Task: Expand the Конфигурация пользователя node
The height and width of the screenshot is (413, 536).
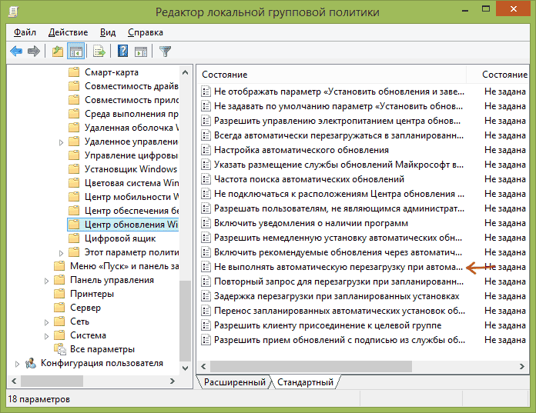Action: click(x=17, y=364)
